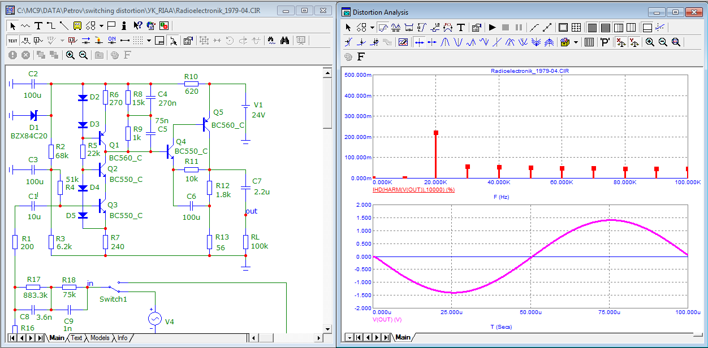Click the Zoom out icon in Distortion Analysis

[x=663, y=42]
